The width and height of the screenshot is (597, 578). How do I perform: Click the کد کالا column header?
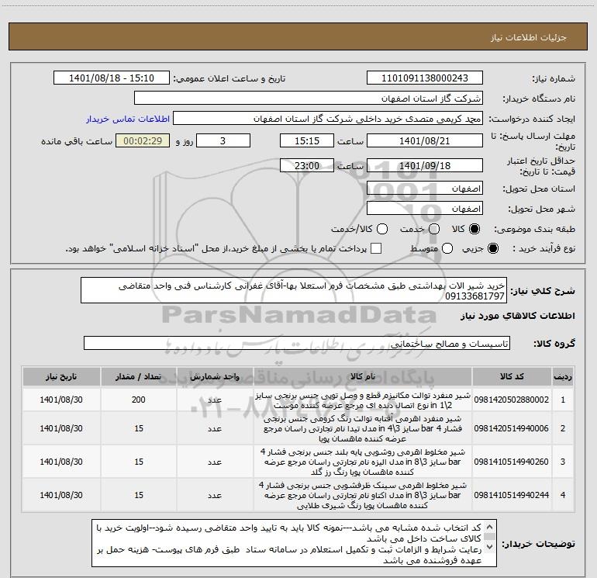tap(512, 377)
